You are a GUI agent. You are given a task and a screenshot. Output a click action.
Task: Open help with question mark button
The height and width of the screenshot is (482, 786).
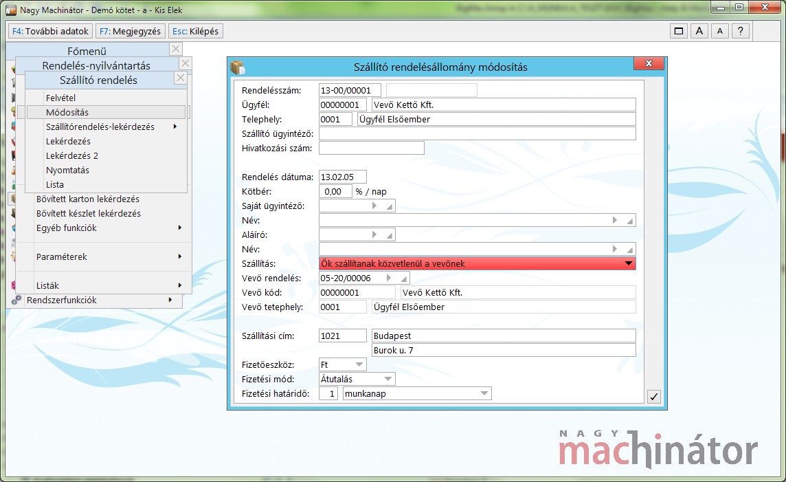pos(741,31)
